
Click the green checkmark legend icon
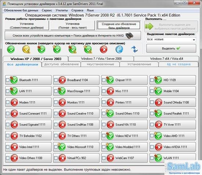[11, 50]
